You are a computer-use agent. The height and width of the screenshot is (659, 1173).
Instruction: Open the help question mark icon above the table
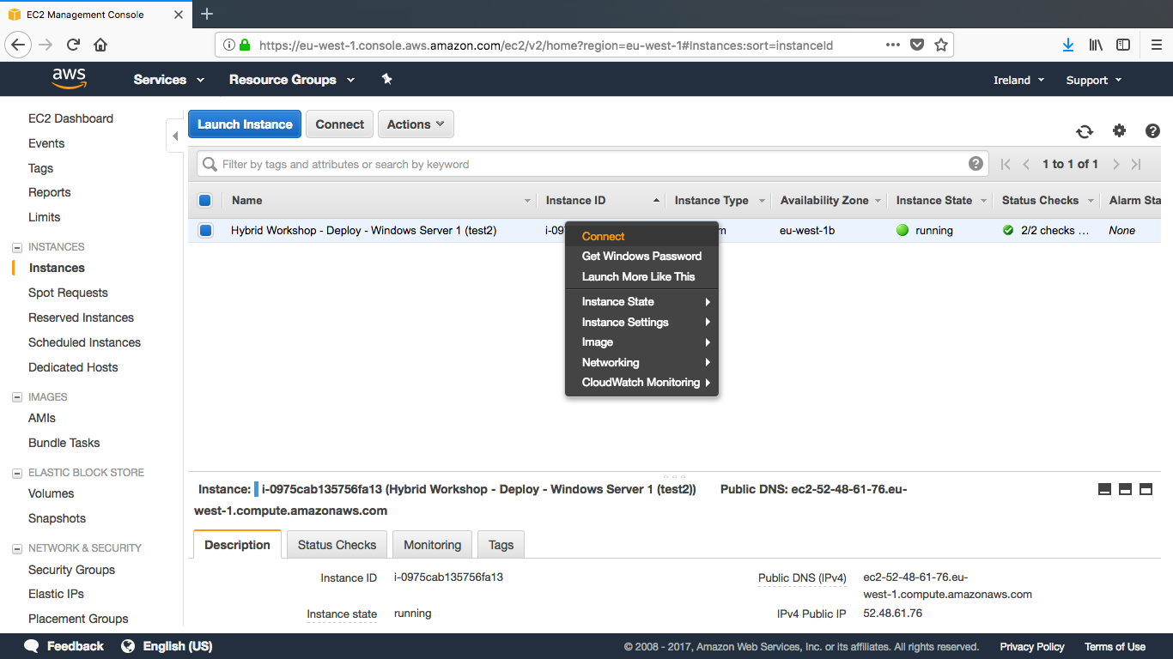click(1152, 130)
